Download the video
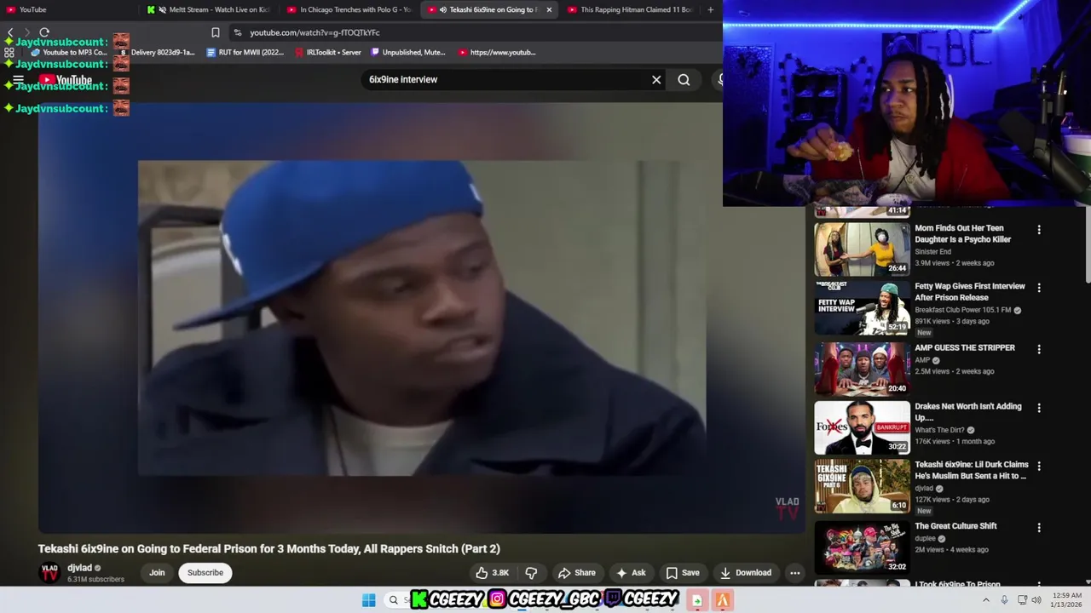The width and height of the screenshot is (1091, 613). (x=746, y=572)
